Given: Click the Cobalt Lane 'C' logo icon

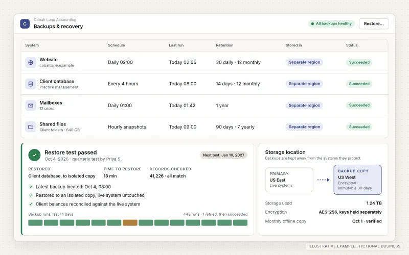Looking at the screenshot, I should point(25,23).
